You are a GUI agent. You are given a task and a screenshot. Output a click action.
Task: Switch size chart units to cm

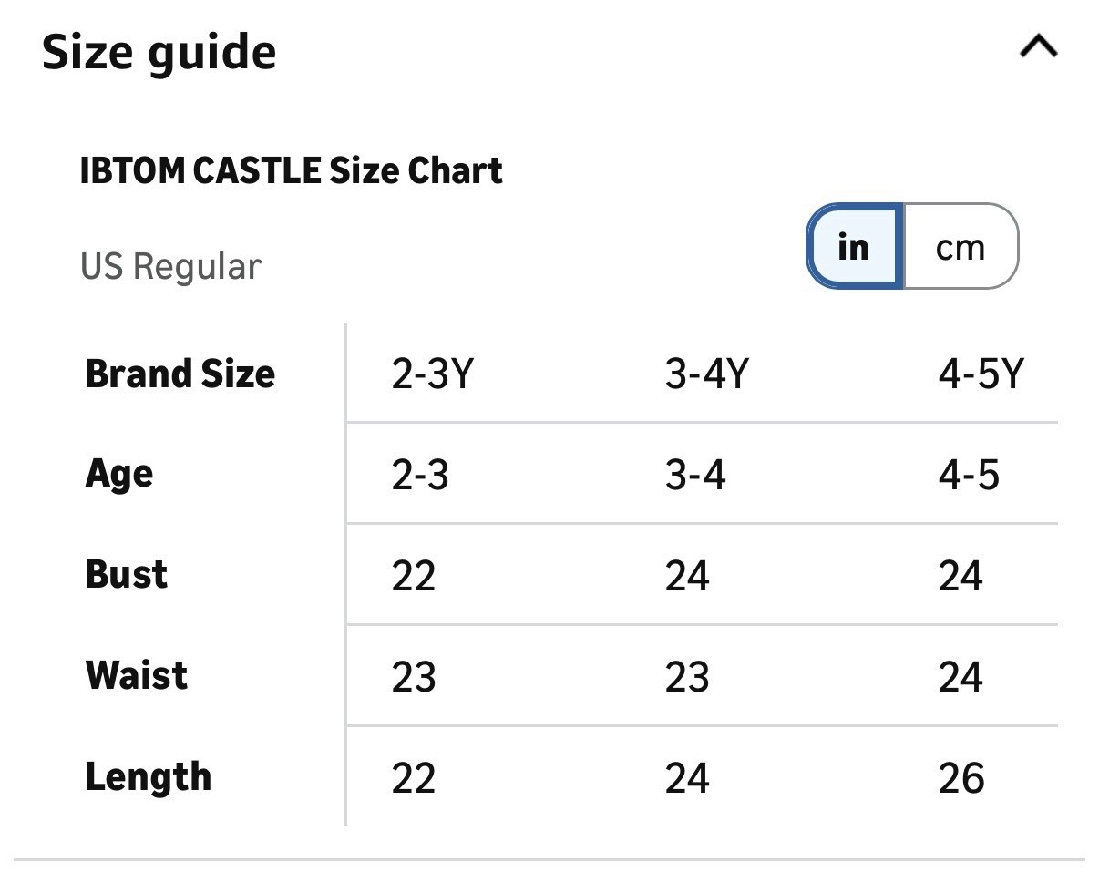pyautogui.click(x=960, y=247)
